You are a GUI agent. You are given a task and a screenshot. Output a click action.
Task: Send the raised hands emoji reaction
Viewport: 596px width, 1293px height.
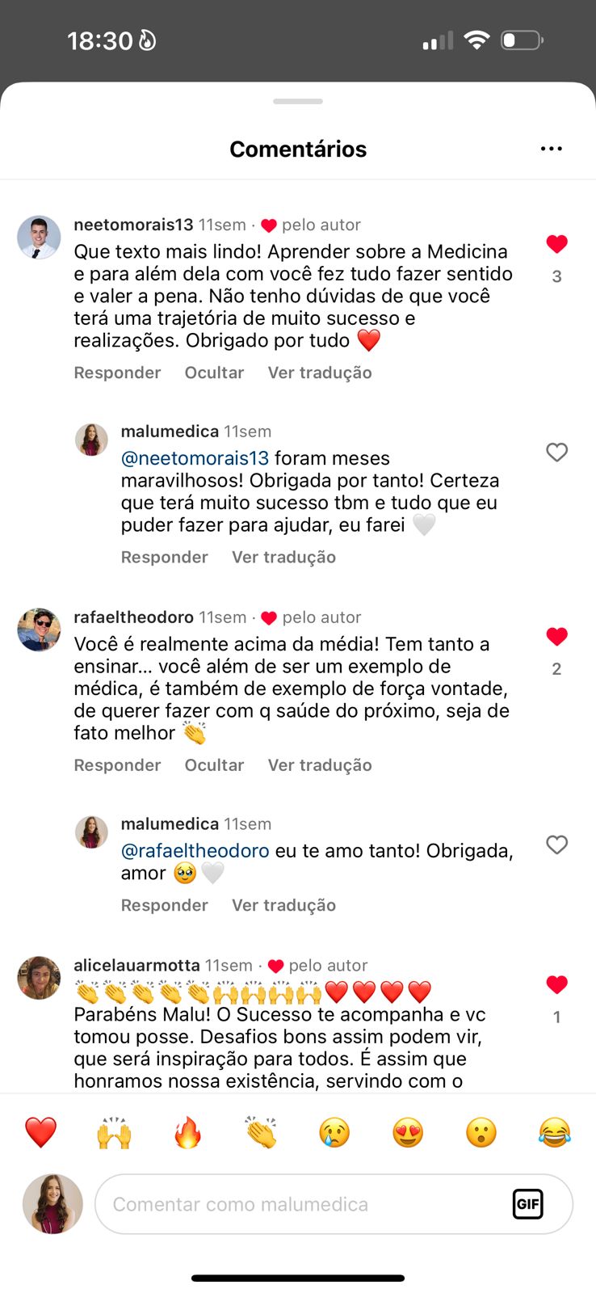(x=114, y=1132)
